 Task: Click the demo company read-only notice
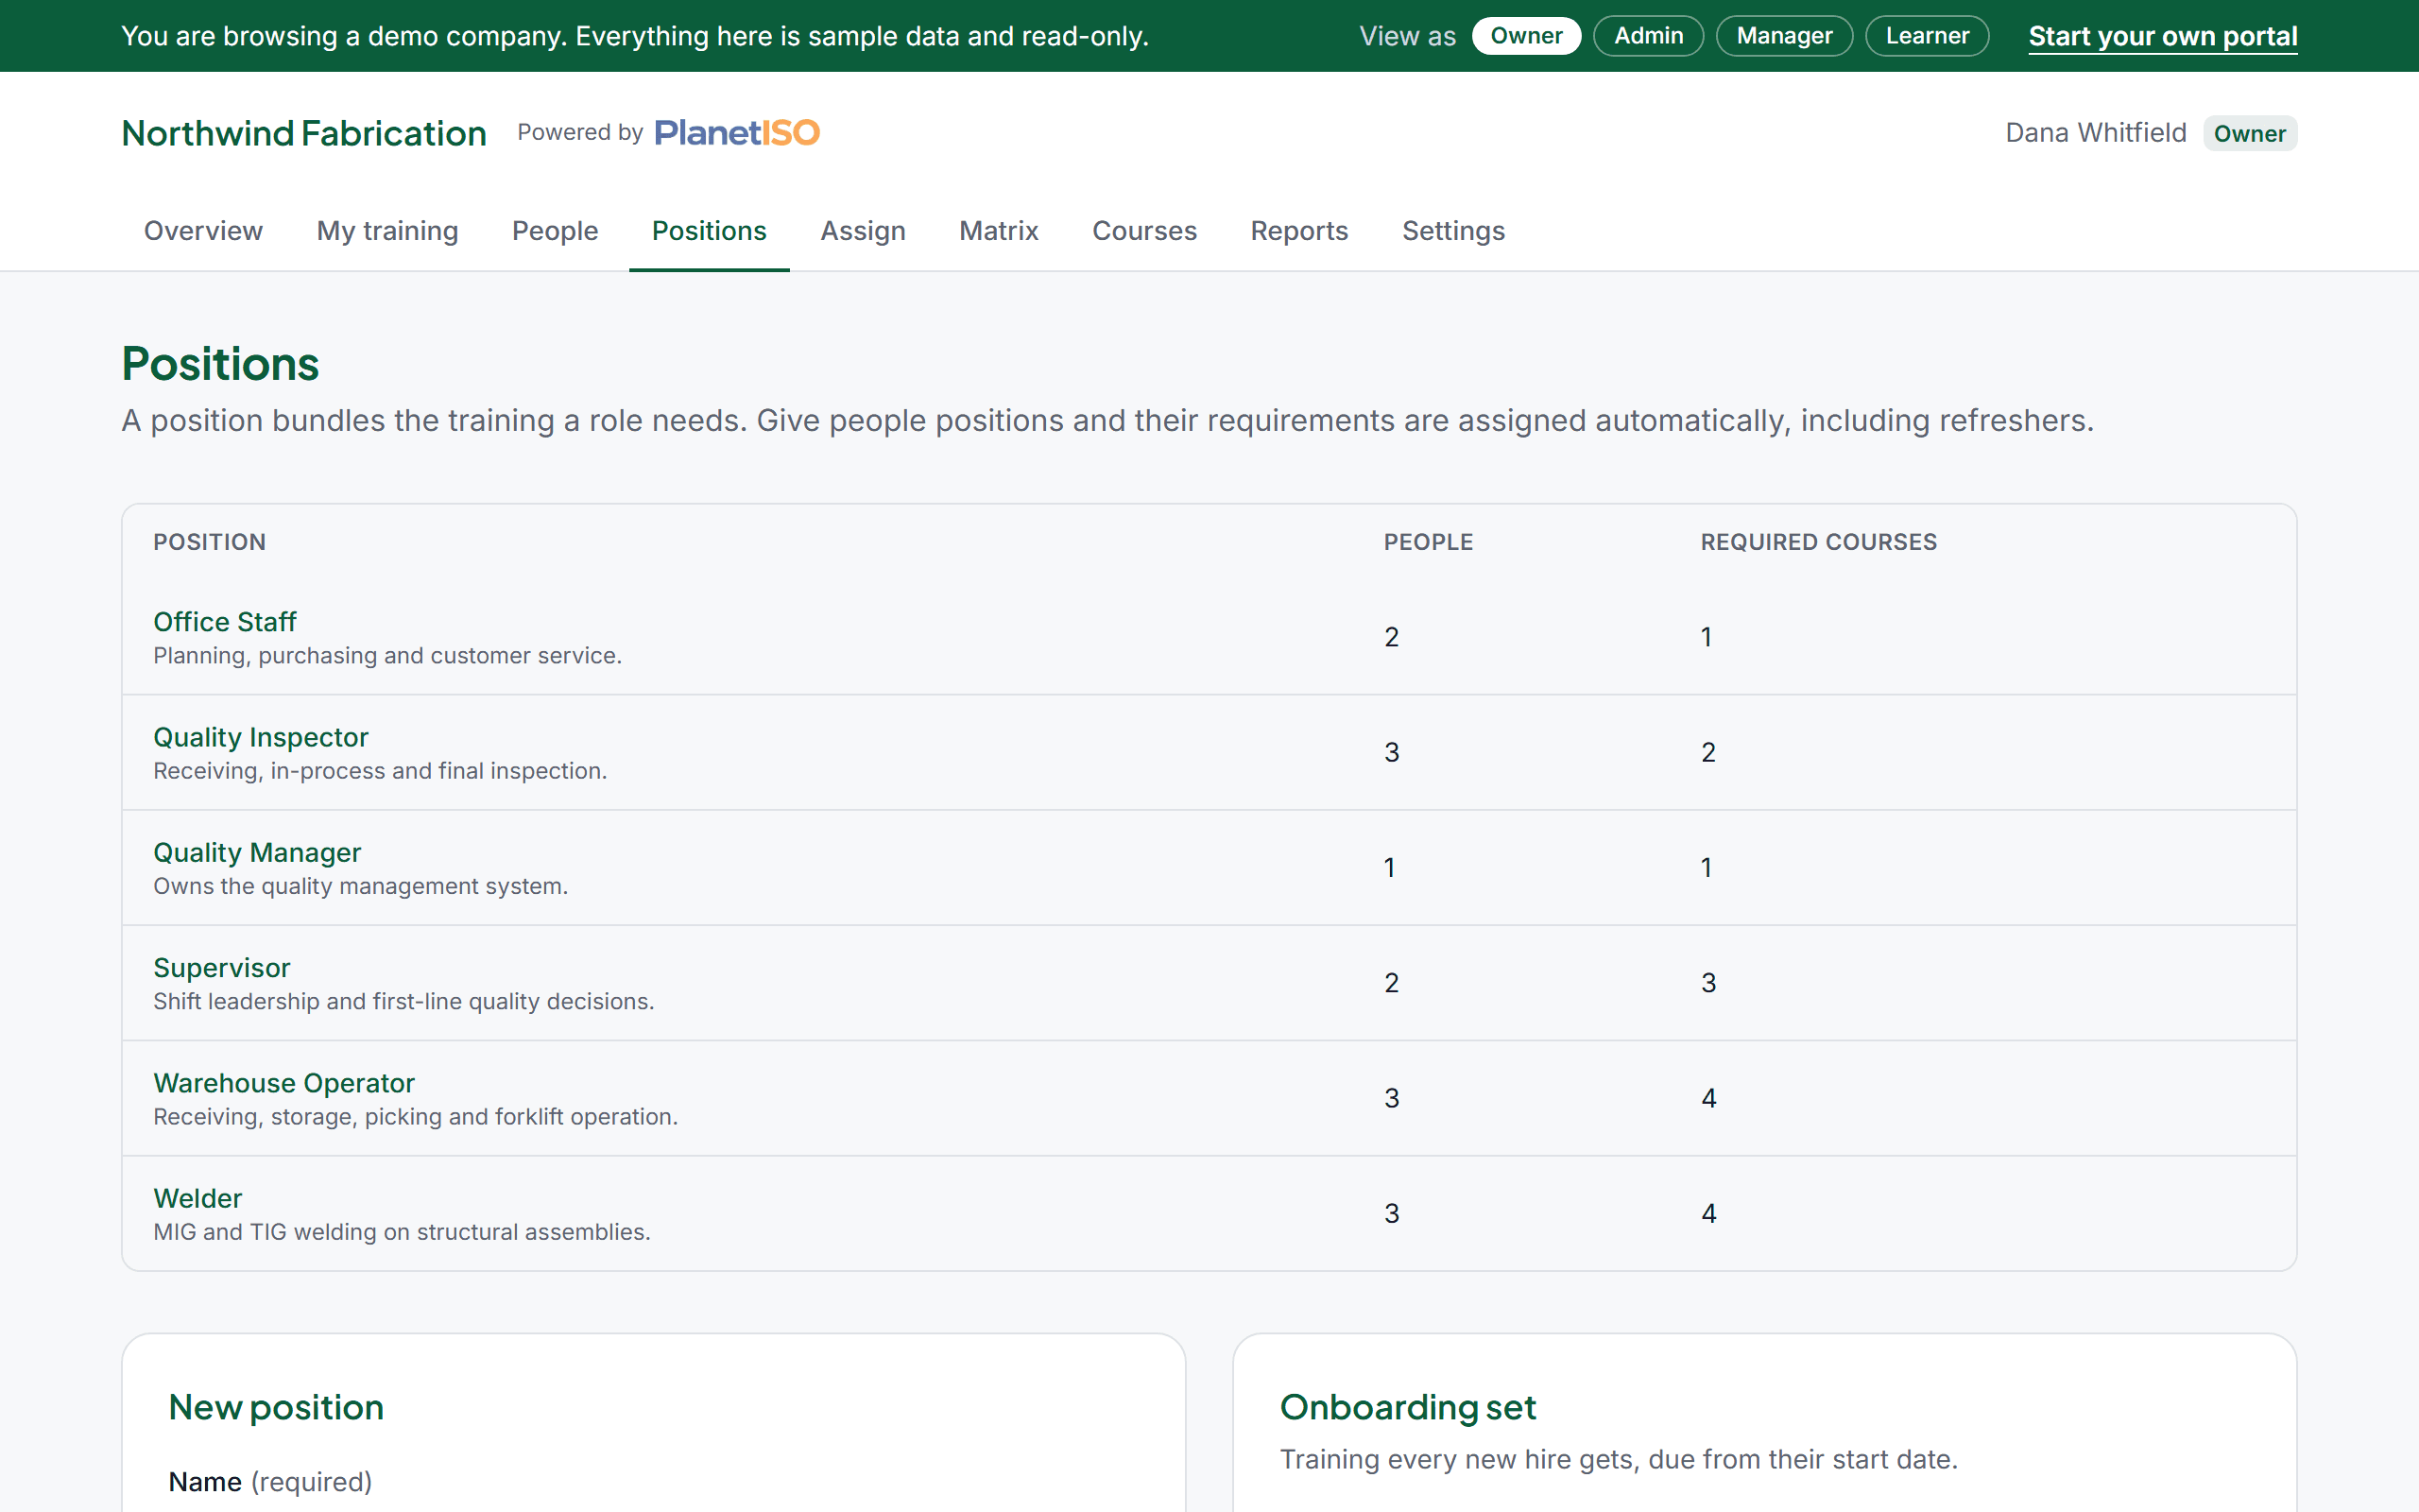pyautogui.click(x=635, y=36)
